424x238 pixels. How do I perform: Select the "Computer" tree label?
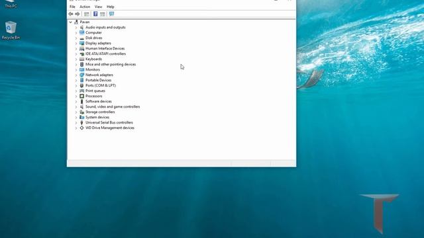tap(93, 32)
